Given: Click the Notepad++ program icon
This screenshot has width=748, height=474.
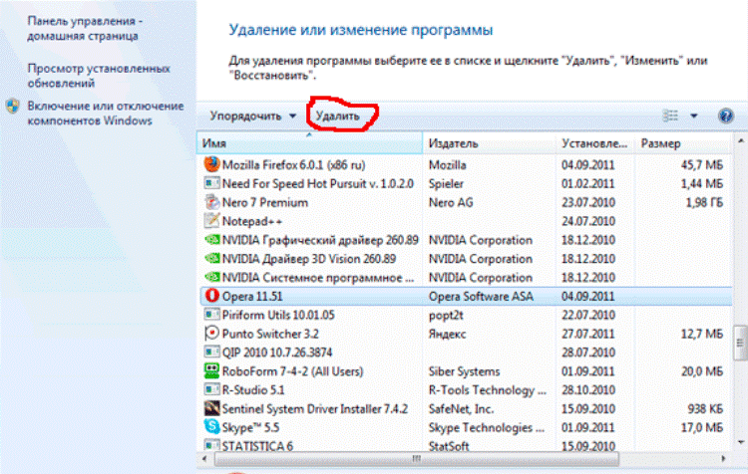Looking at the screenshot, I should [x=211, y=221].
